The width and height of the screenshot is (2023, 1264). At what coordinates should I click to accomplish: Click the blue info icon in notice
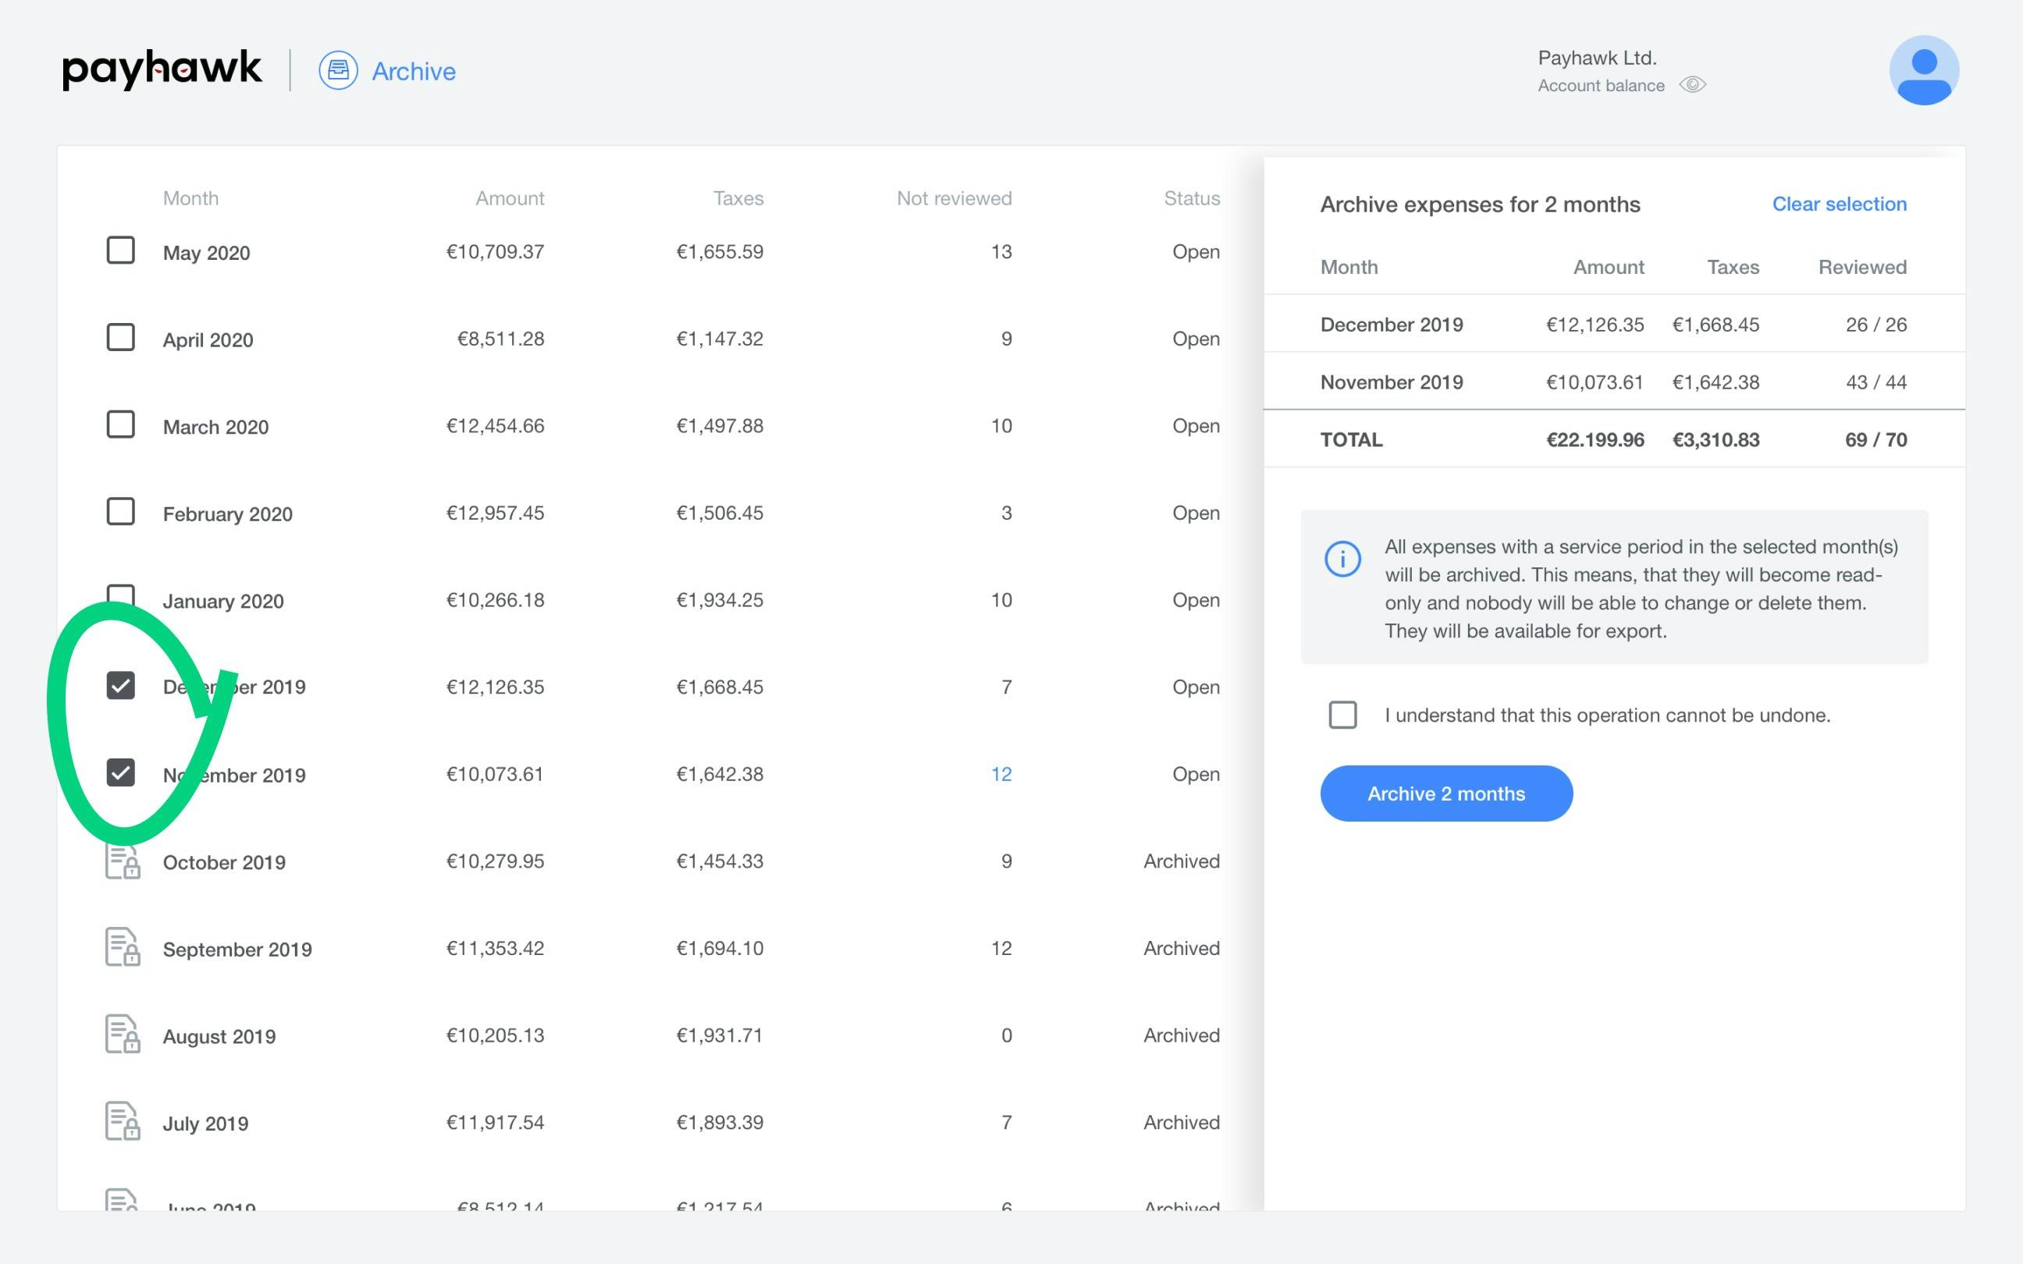pyautogui.click(x=1342, y=559)
